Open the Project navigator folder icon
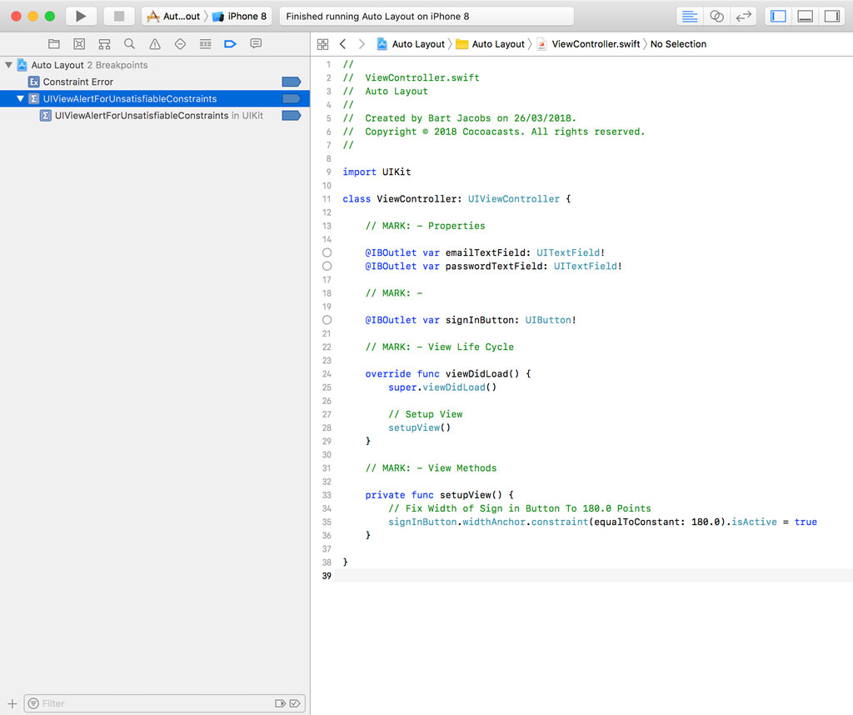 click(x=54, y=43)
